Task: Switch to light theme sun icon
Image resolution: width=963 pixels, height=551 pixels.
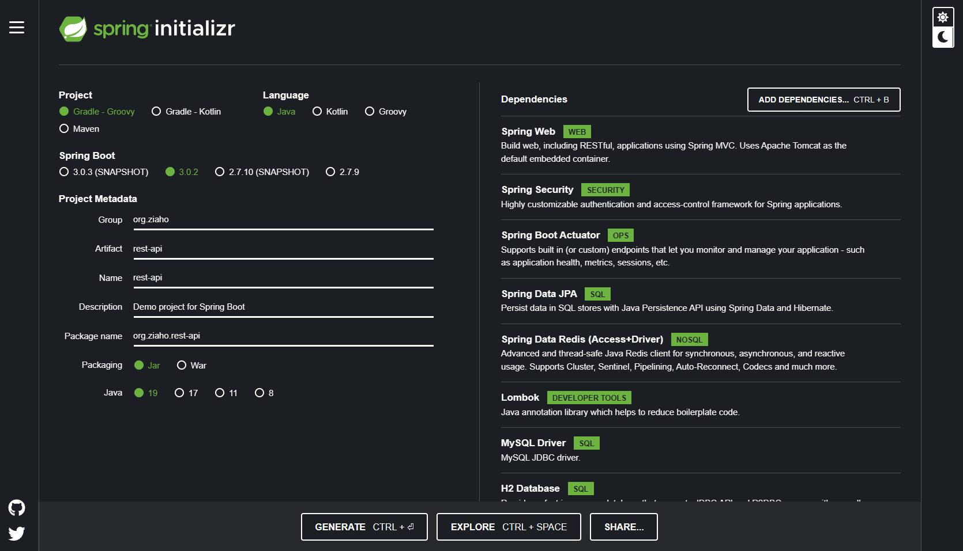Action: [943, 17]
